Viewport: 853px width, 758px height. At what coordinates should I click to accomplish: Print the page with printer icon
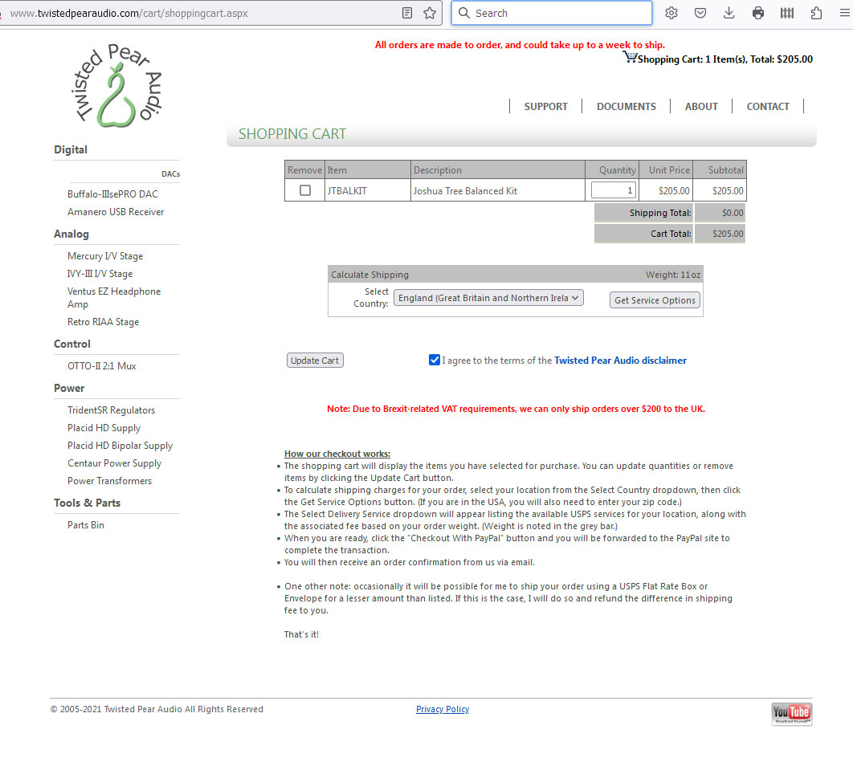(x=757, y=13)
